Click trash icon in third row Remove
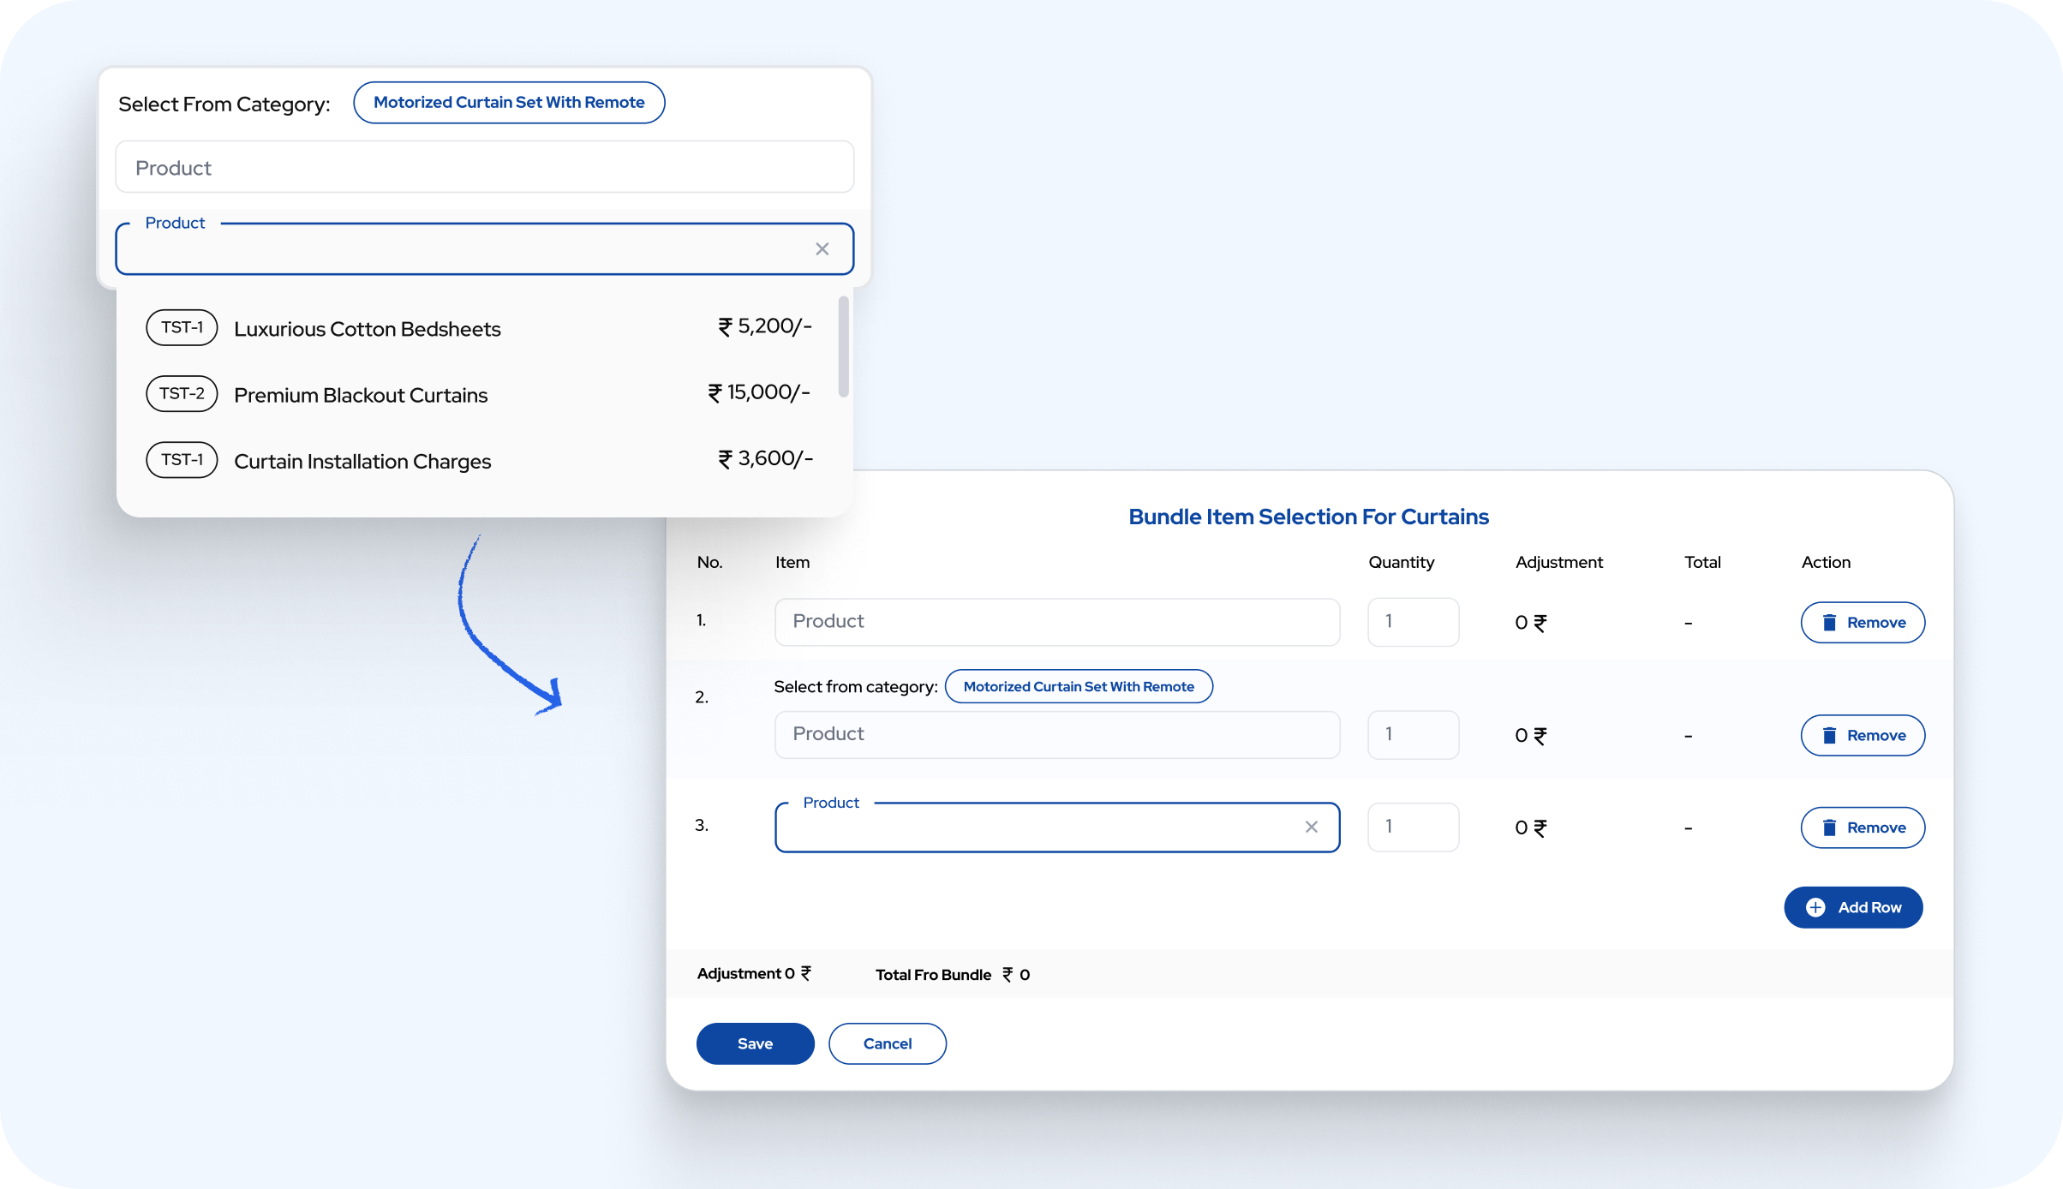The width and height of the screenshot is (2063, 1189). pyautogui.click(x=1829, y=828)
